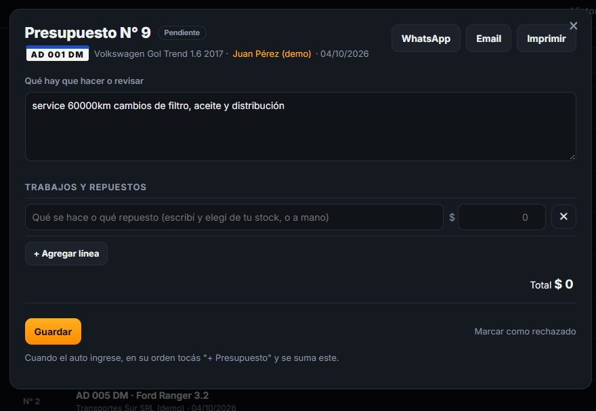Click Guardar to save the quote

[54, 332]
